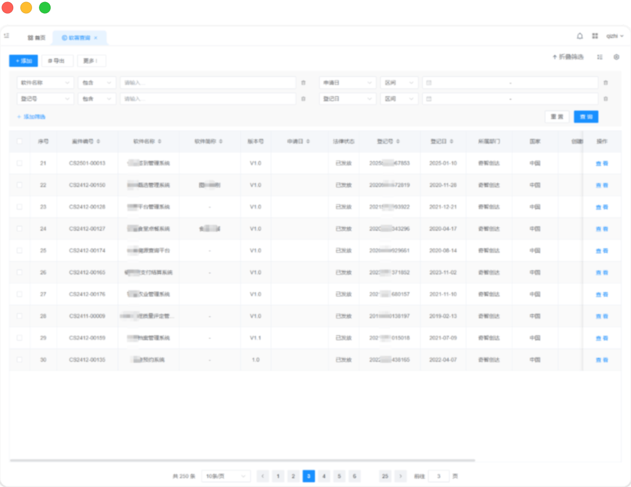Click the 申请日 date range input
The width and height of the screenshot is (631, 487).
pyautogui.click(x=510, y=83)
